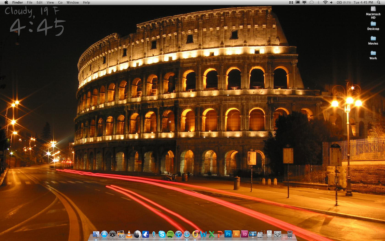Open the Help menu
The height and width of the screenshot is (241, 385).
(x=86, y=3)
